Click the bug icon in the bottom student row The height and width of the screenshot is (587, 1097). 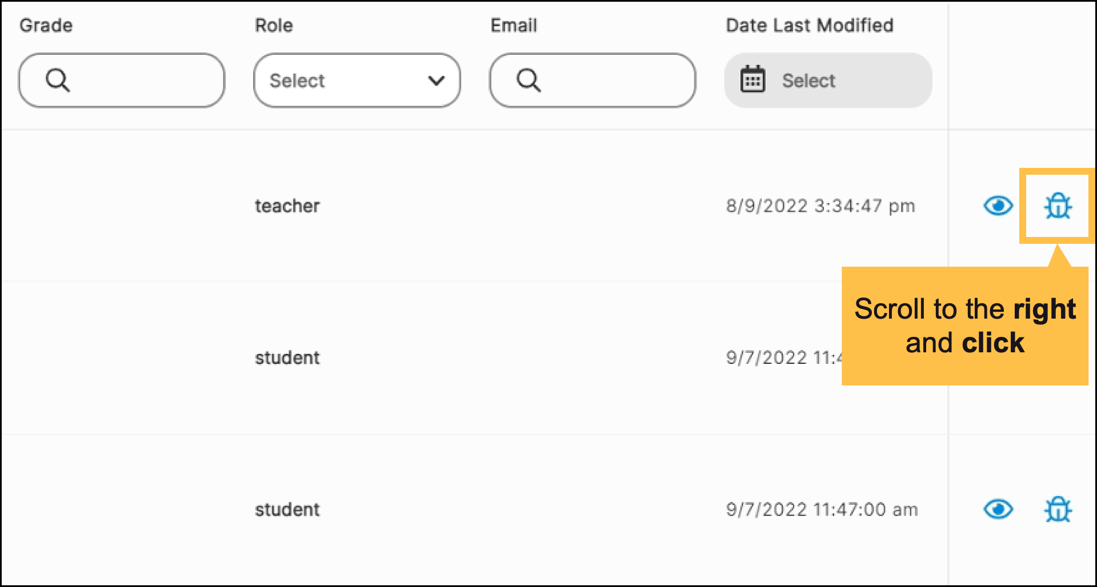point(1058,509)
